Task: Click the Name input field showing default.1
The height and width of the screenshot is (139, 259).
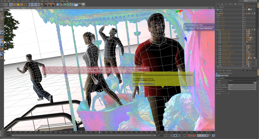Action: (x=241, y=80)
